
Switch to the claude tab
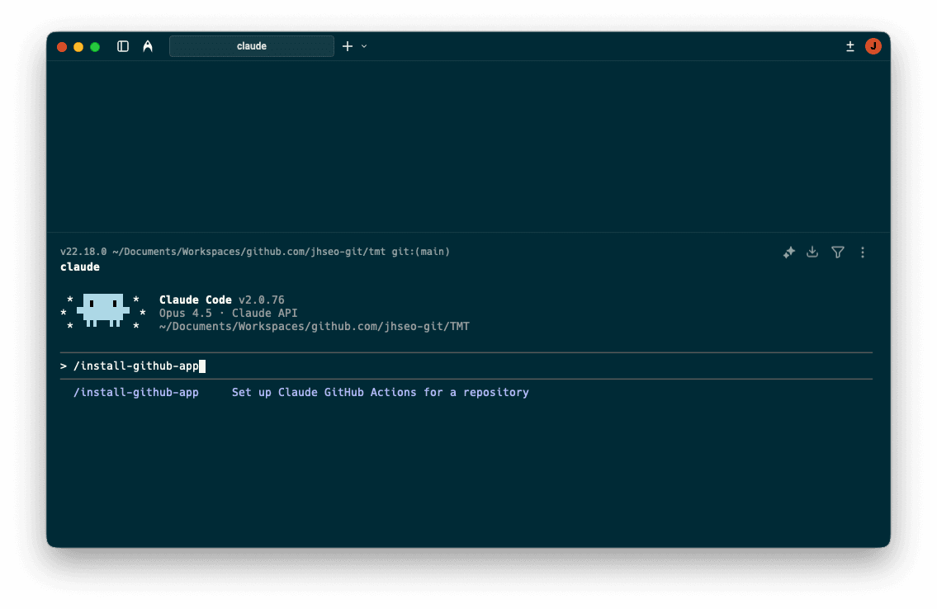click(251, 46)
